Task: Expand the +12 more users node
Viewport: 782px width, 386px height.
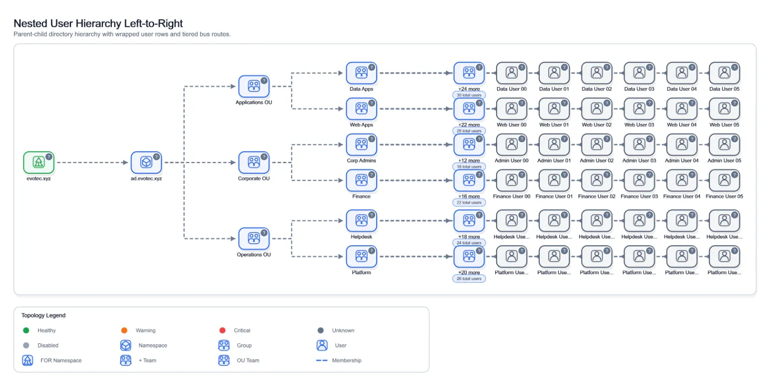Action: (x=469, y=145)
